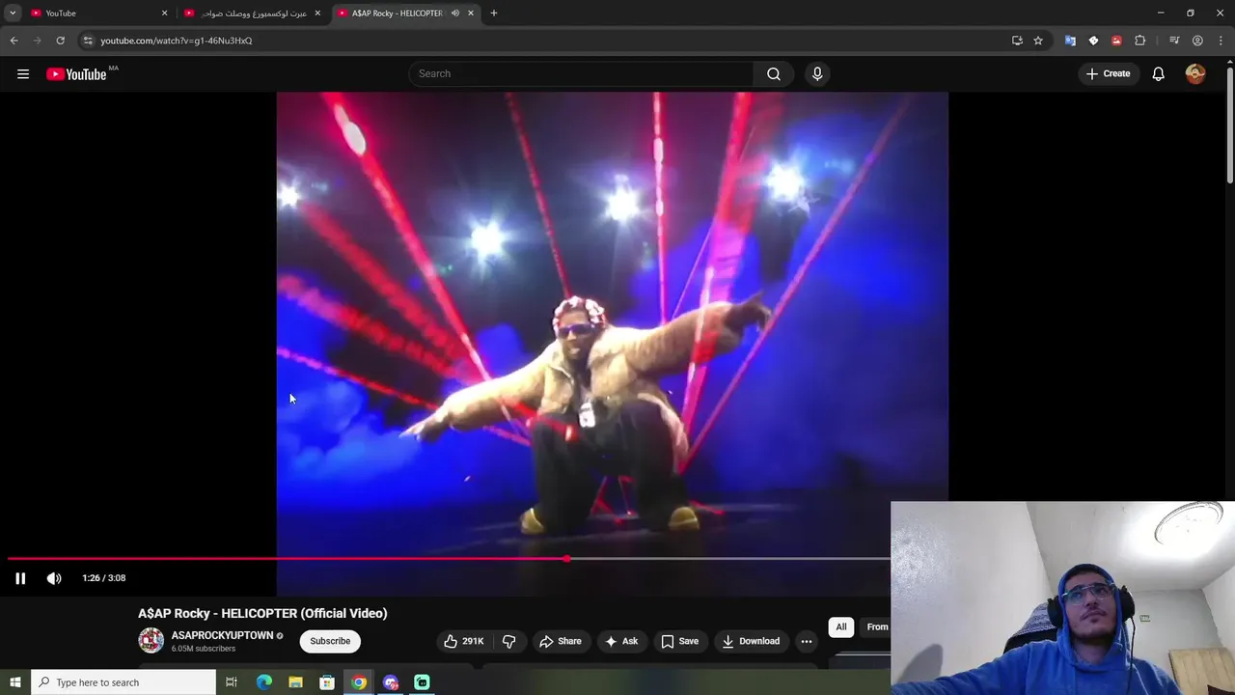Viewport: 1235px width, 695px height.
Task: Click the page vertical scrollbar thumb
Action: [1229, 124]
